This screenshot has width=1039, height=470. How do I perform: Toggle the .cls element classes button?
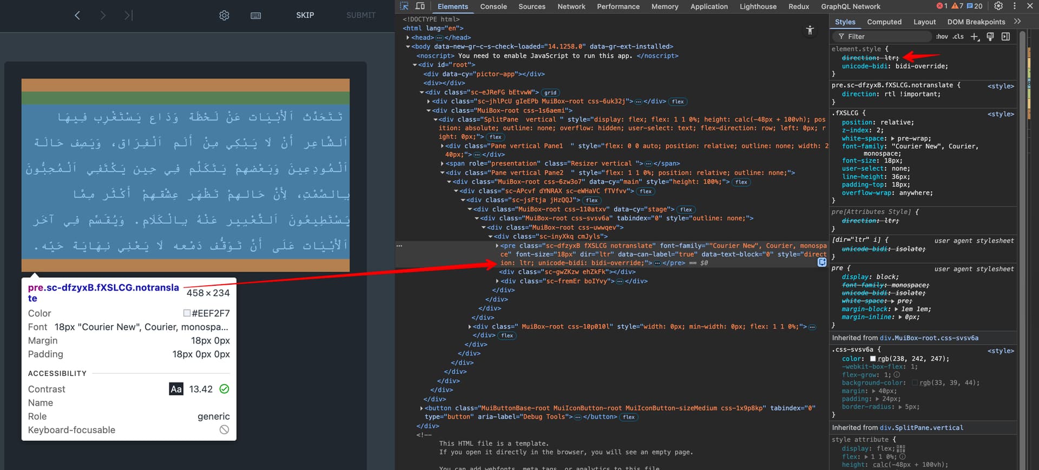[x=958, y=37]
